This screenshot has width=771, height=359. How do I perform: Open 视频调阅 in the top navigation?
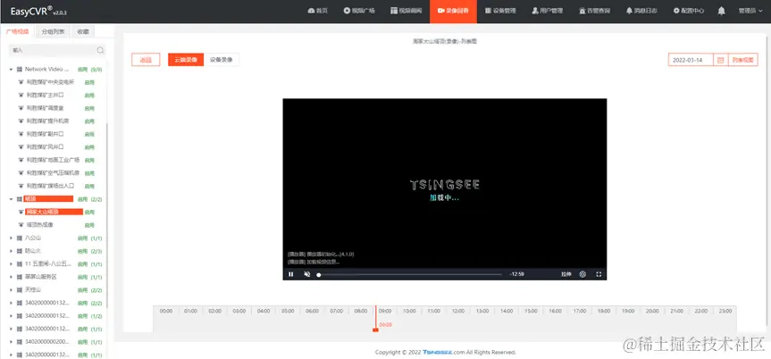pos(406,11)
